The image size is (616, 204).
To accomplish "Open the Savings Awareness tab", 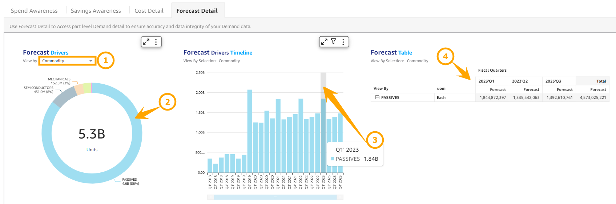I will click(x=96, y=11).
